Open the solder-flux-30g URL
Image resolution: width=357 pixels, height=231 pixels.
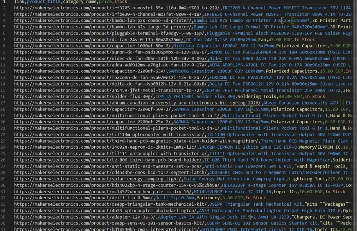coord(85,96)
